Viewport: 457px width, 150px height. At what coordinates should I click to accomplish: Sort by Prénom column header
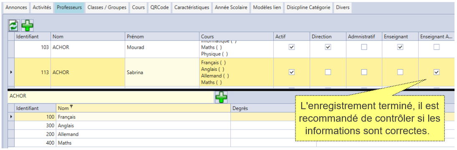click(x=162, y=37)
